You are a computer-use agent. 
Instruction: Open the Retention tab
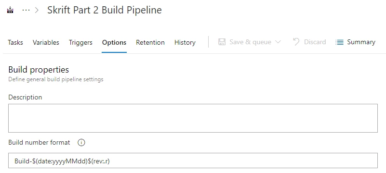(150, 42)
